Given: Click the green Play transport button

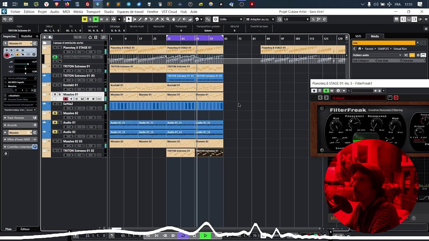Looking at the screenshot, I should click(205, 236).
